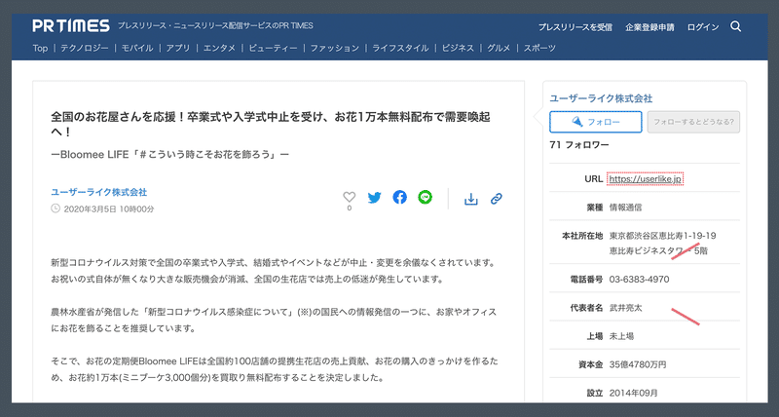Click the date 2020年3月5日 10時00分

point(109,209)
